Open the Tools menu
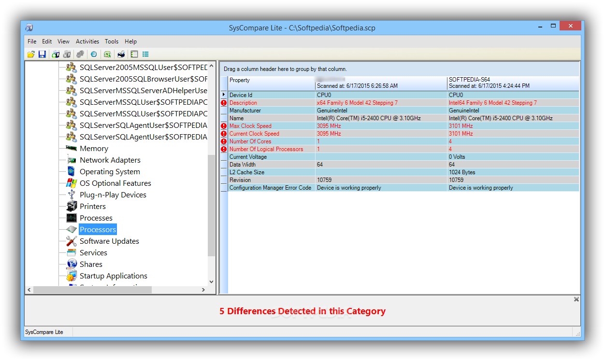The width and height of the screenshot is (605, 361). (x=112, y=42)
